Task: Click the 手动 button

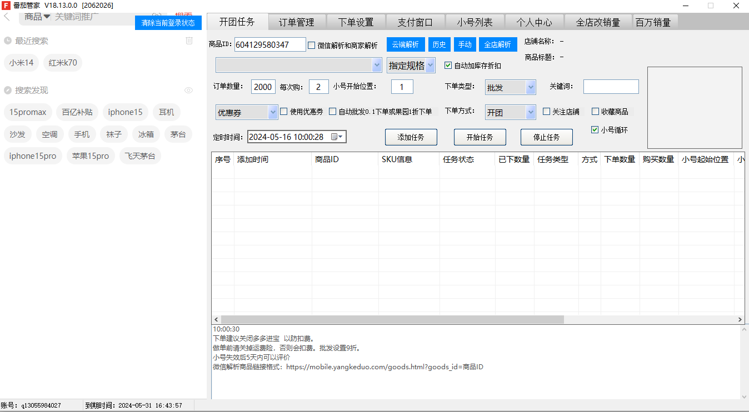Action: pyautogui.click(x=465, y=44)
